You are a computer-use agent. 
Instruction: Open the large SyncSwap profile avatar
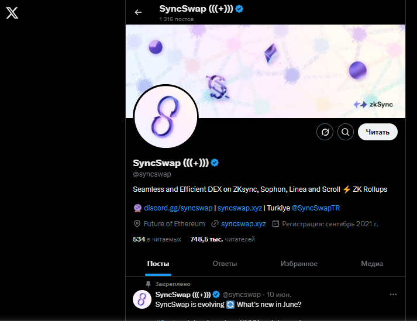tap(166, 116)
